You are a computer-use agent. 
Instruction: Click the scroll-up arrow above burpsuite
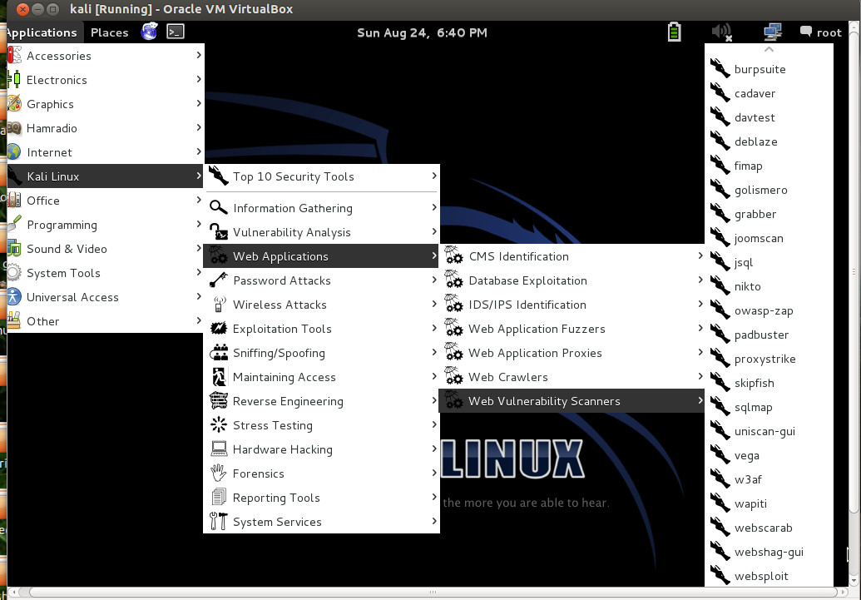point(767,48)
